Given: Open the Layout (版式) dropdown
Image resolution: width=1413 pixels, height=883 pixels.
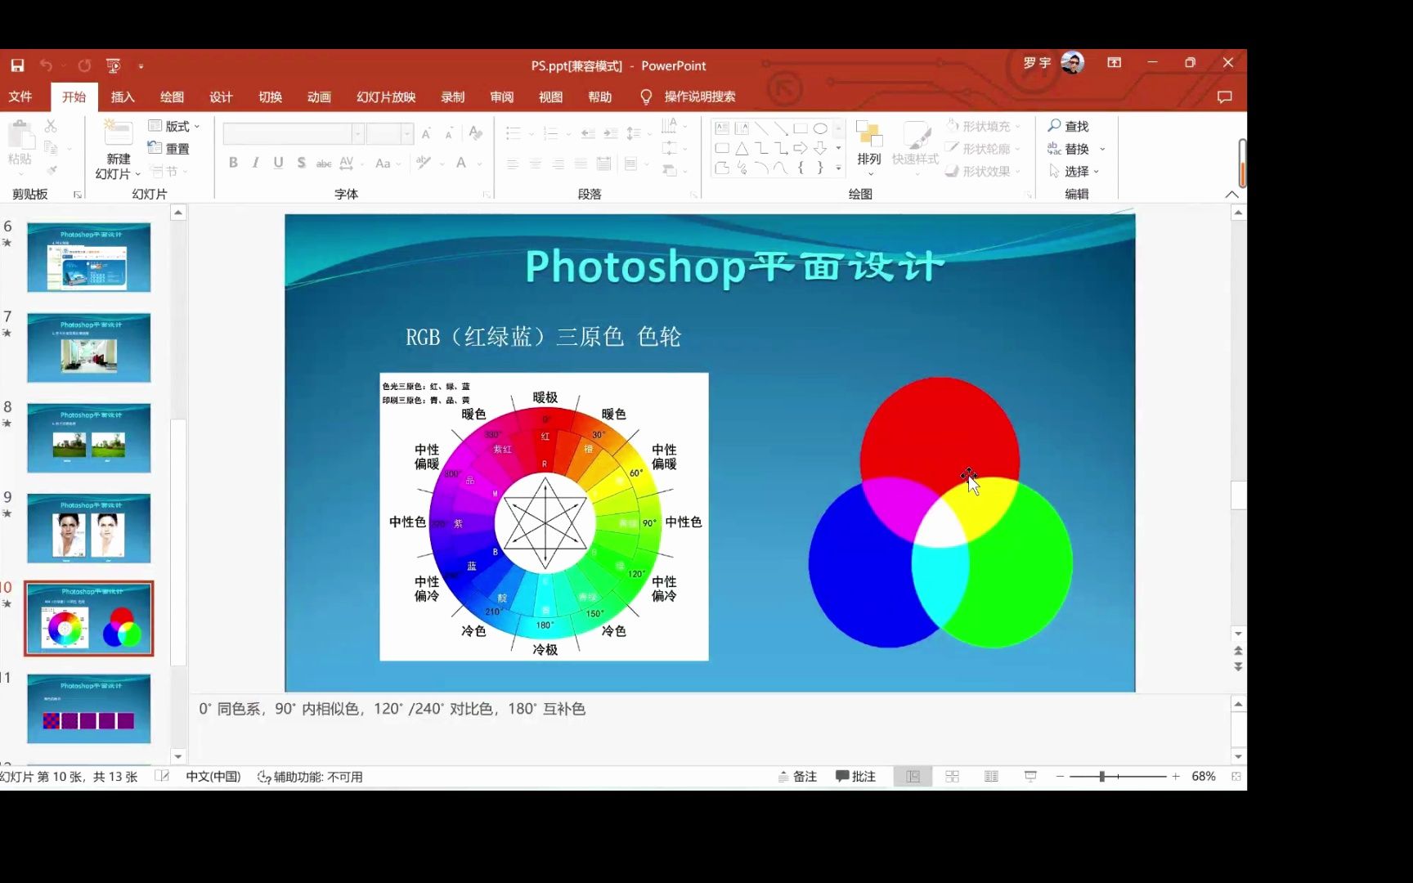Looking at the screenshot, I should click(x=174, y=126).
